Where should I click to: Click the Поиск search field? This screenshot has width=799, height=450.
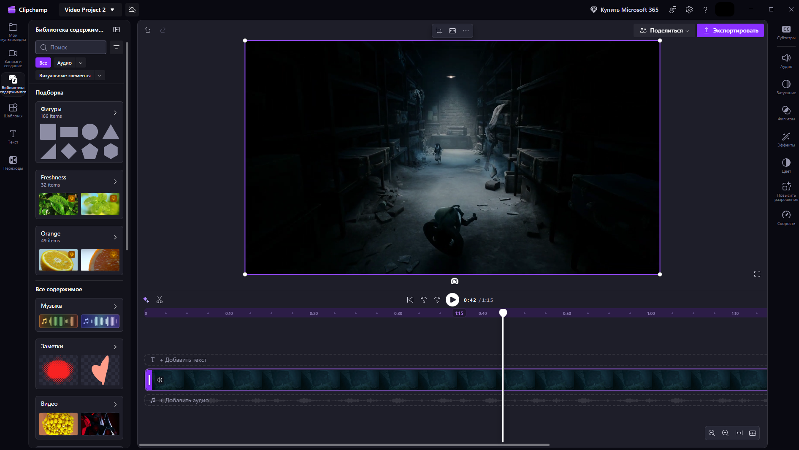(71, 47)
